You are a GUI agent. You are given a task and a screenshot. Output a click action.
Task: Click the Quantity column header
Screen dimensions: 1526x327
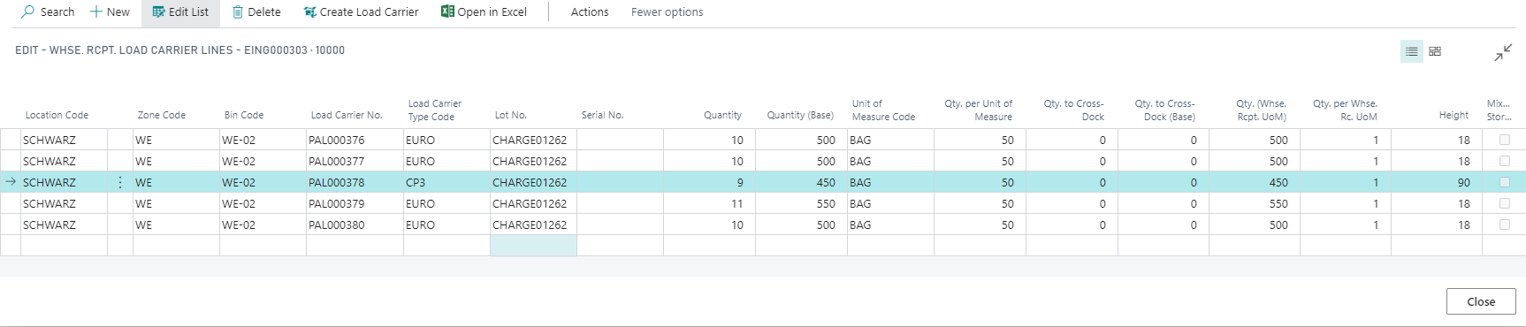[x=722, y=115]
